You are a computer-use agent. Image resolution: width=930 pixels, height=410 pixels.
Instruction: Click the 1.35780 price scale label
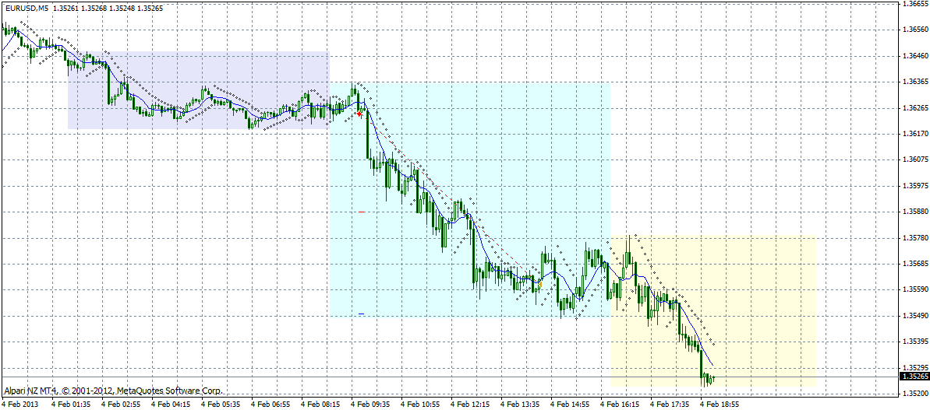pos(915,238)
